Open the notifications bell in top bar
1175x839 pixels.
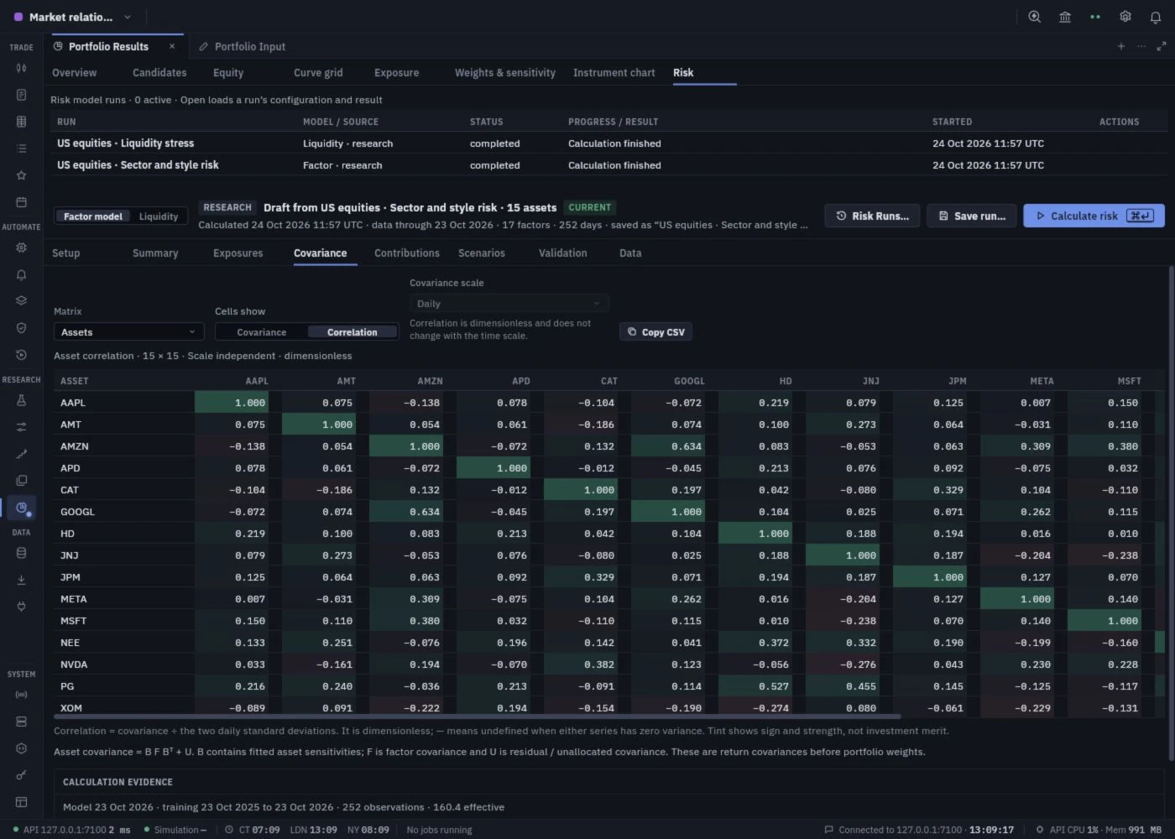1155,17
